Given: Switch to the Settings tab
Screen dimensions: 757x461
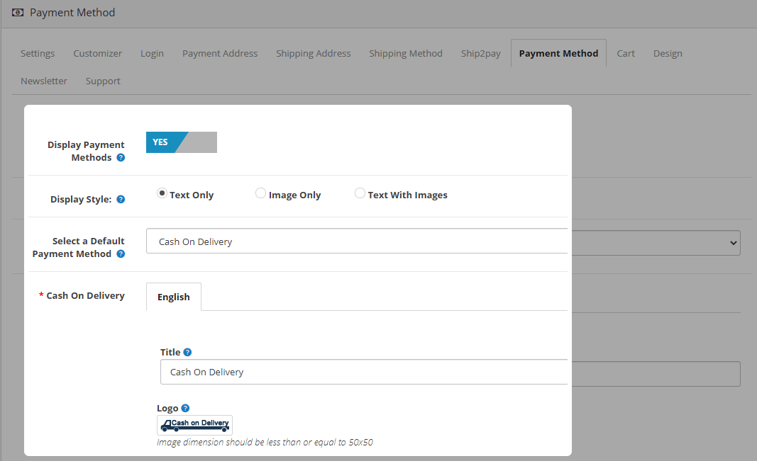Looking at the screenshot, I should coord(38,54).
